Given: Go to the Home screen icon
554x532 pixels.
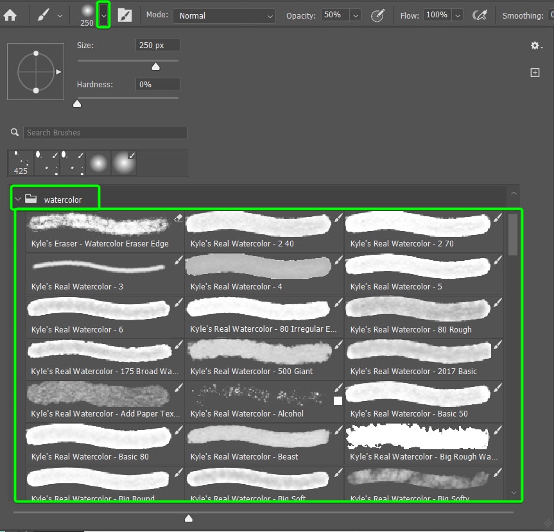Looking at the screenshot, I should [x=10, y=15].
